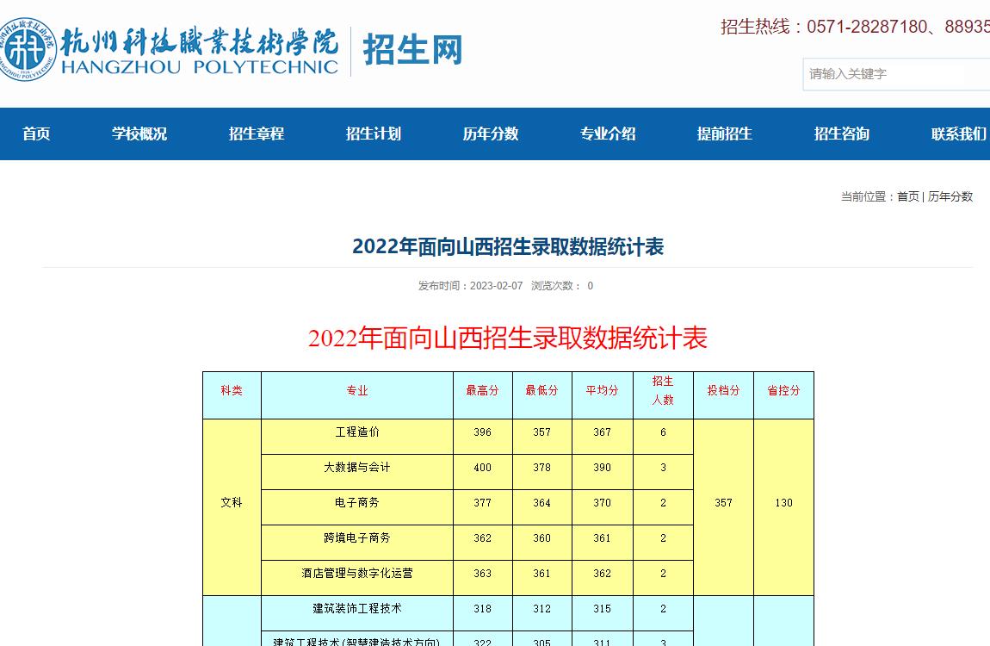Select 招生咨询 in the navigation bar
Screen dimensions: 990x646
[x=842, y=134]
